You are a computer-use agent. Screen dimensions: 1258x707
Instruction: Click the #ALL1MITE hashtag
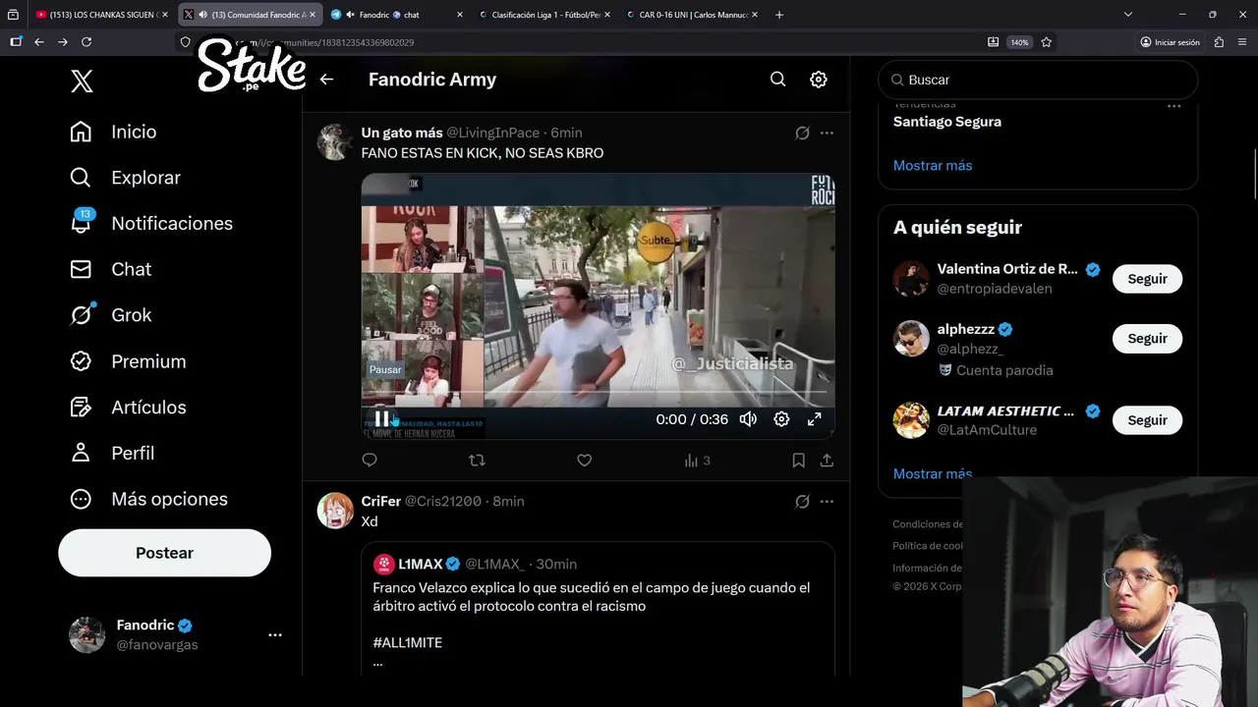[407, 642]
